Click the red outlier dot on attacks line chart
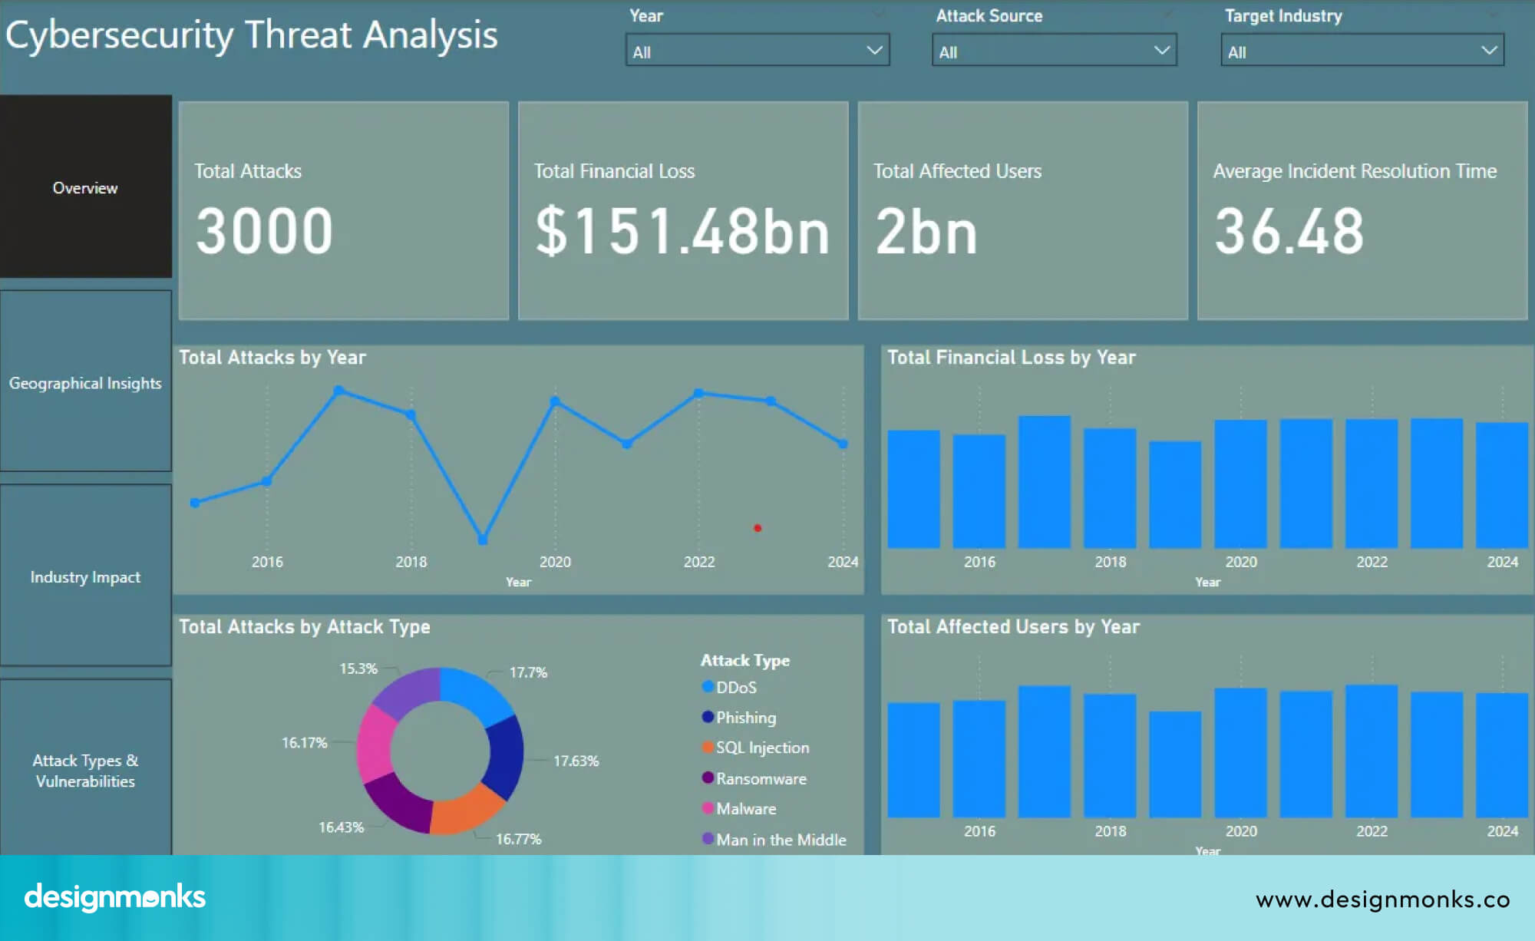1535x941 pixels. tap(758, 528)
